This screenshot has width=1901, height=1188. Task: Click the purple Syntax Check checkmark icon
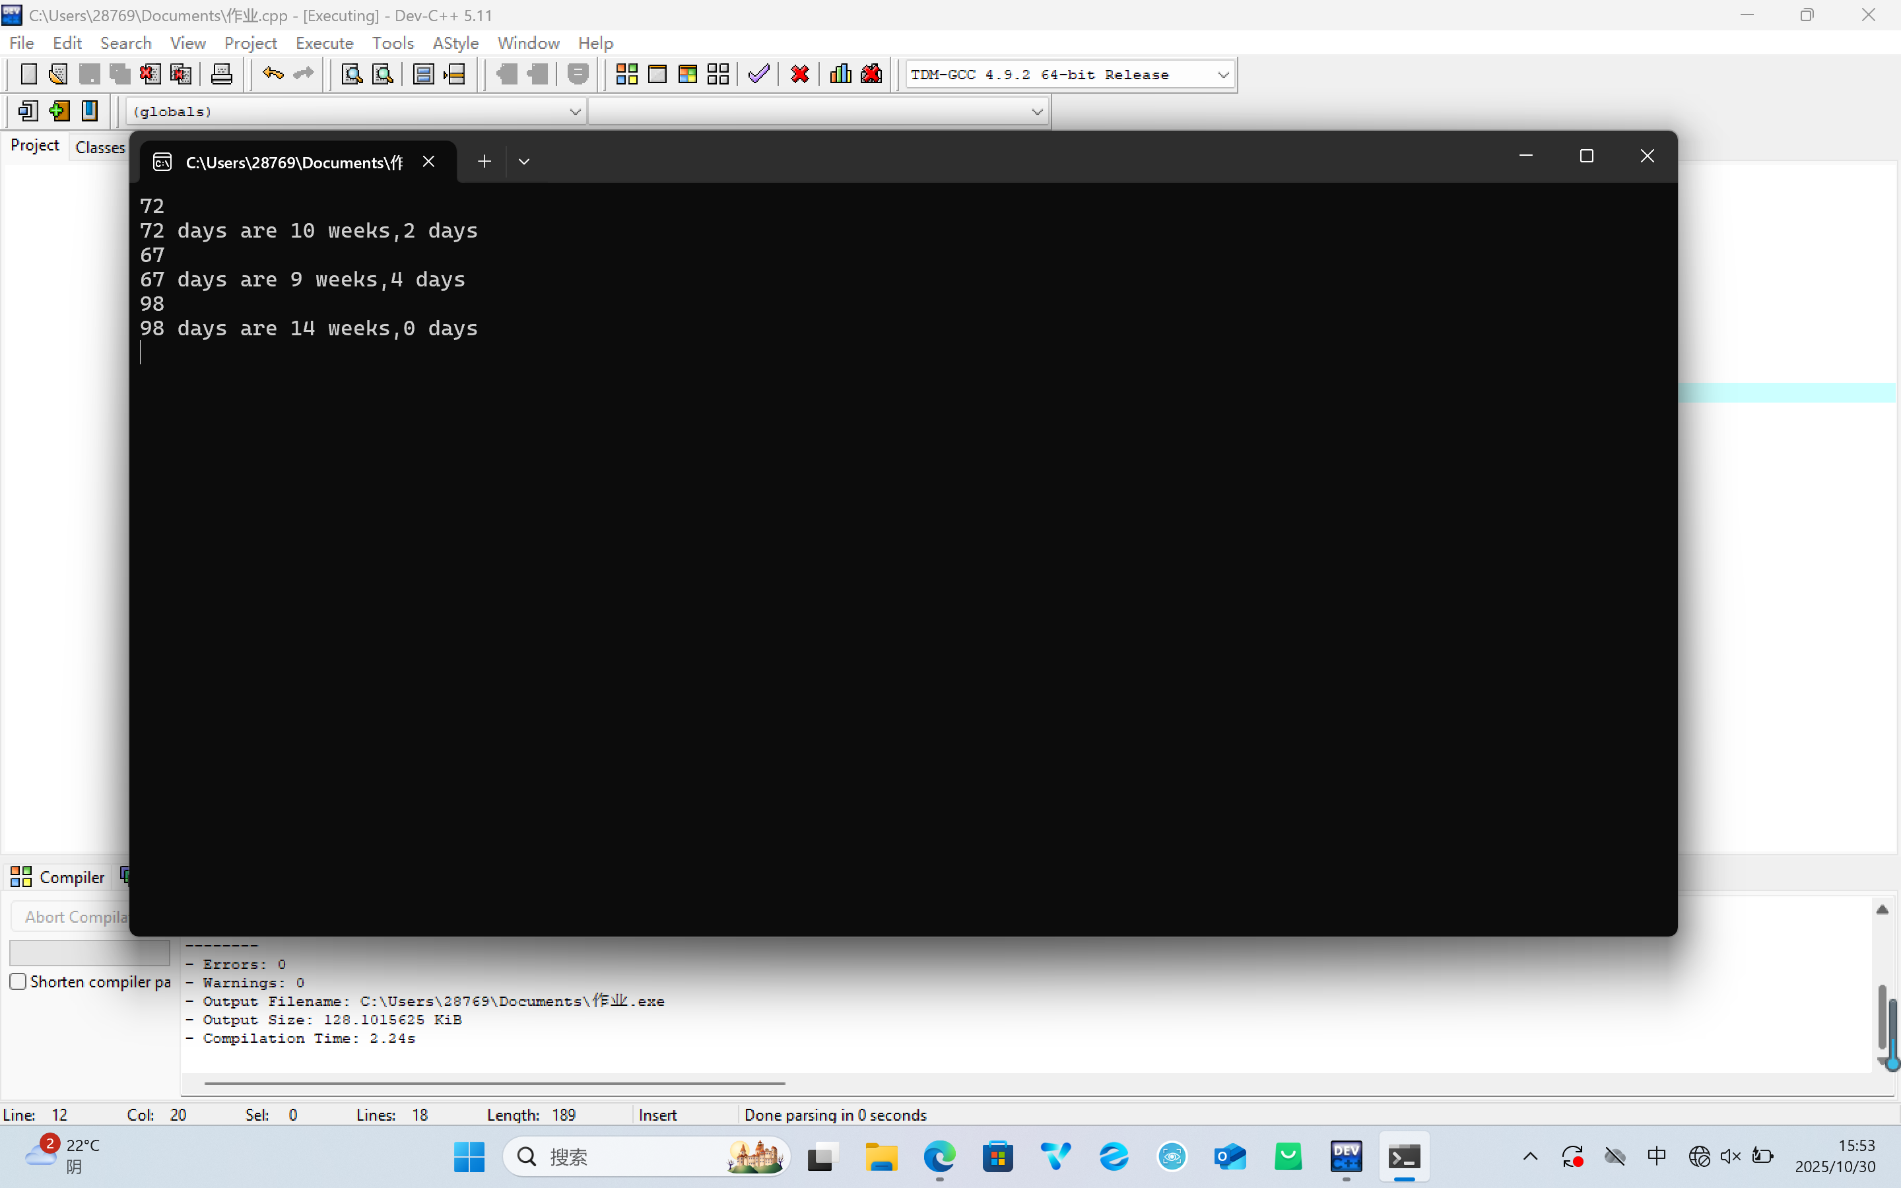point(759,74)
